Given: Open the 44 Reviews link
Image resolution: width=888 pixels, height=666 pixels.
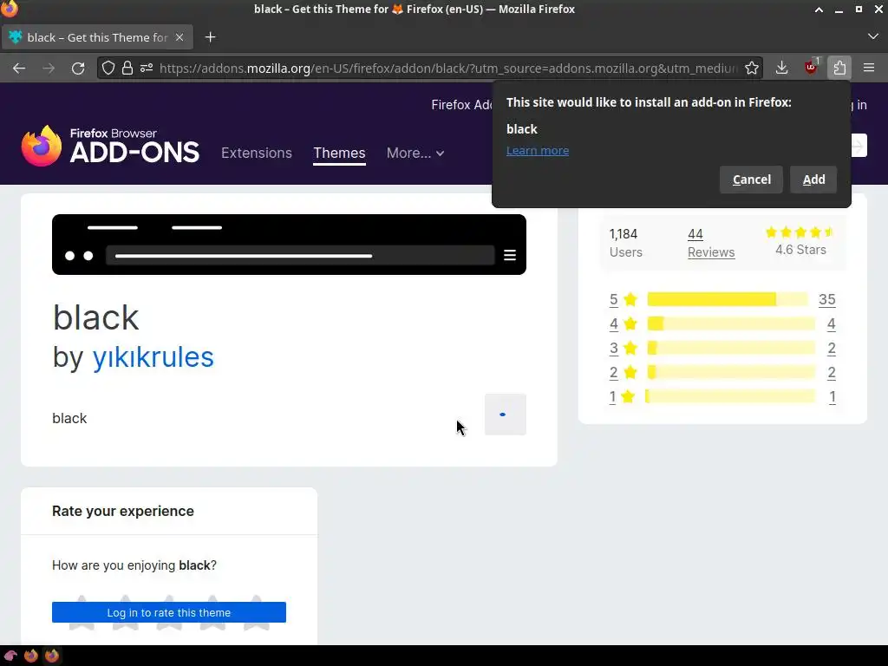Looking at the screenshot, I should click(x=711, y=244).
